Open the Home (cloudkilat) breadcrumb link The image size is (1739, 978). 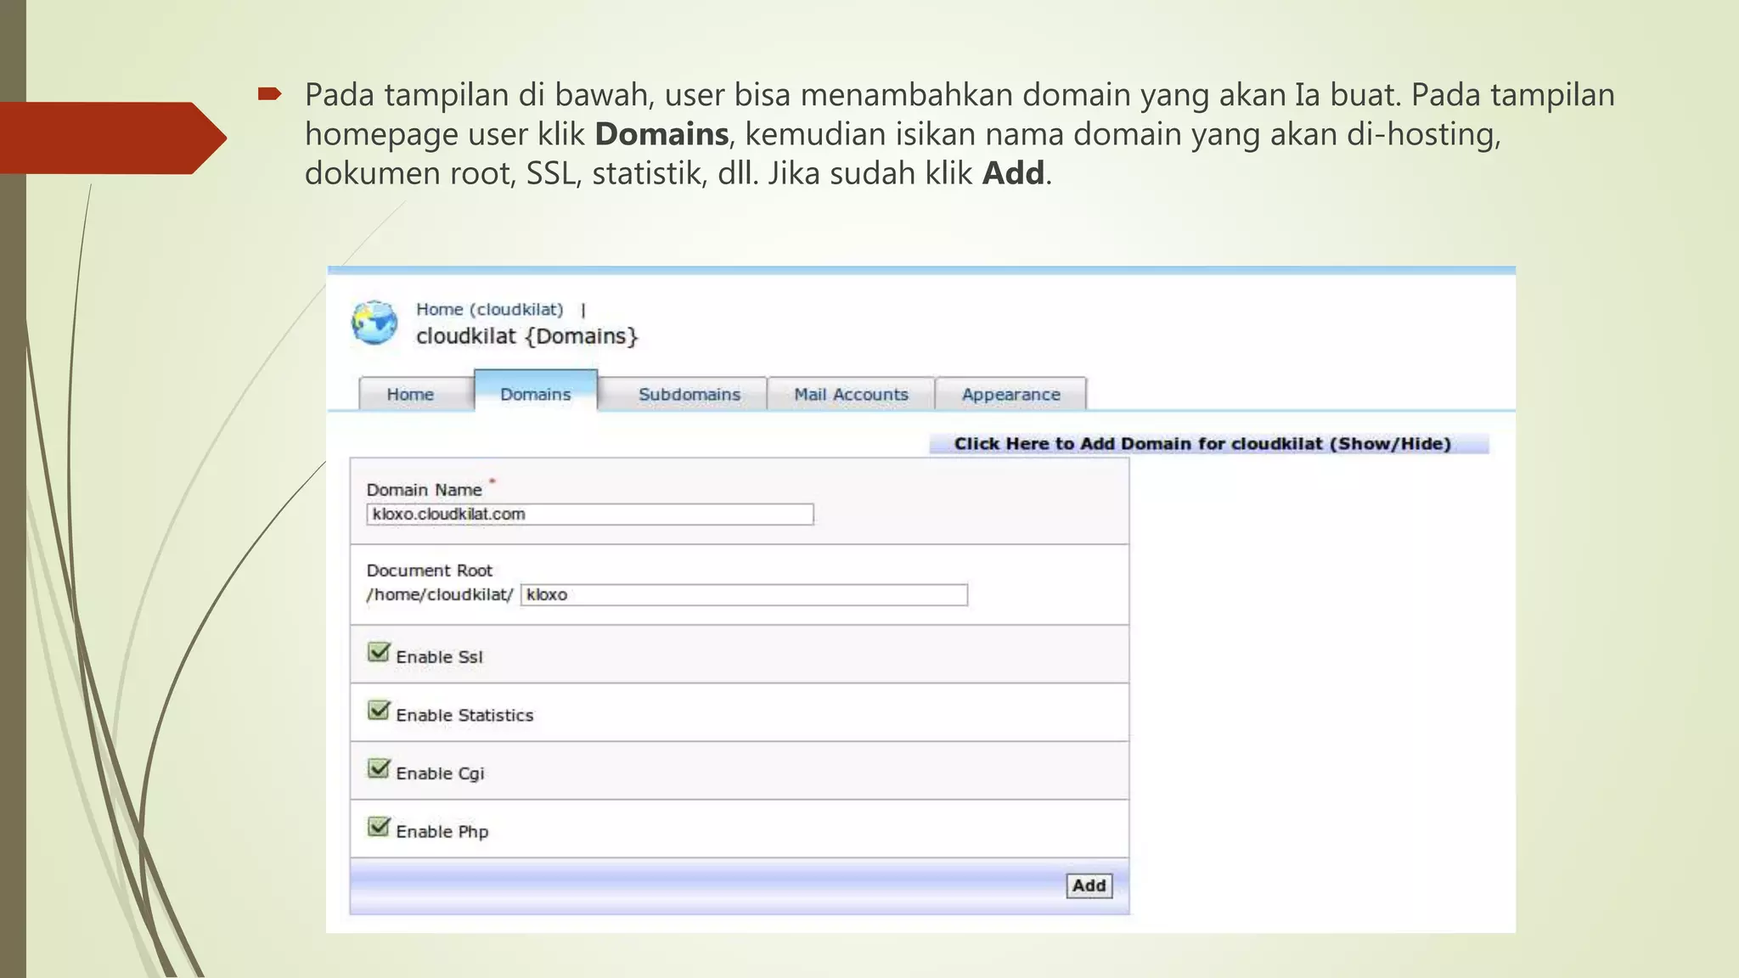tap(489, 310)
